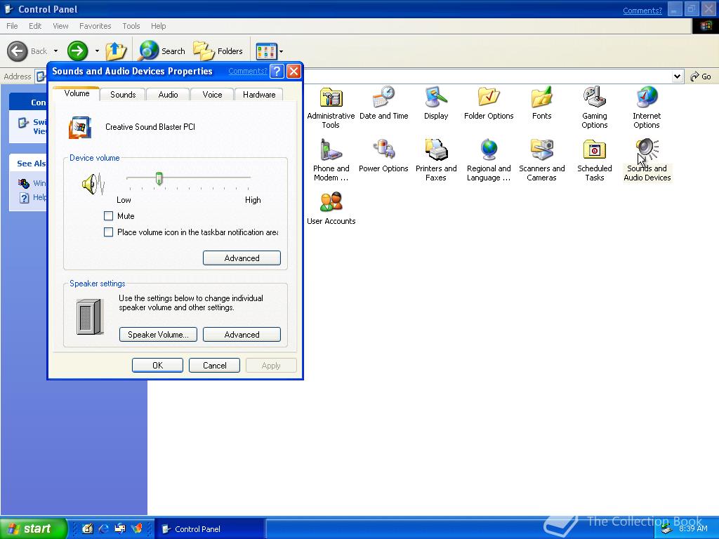Click the Go button beside address bar

tap(701, 76)
